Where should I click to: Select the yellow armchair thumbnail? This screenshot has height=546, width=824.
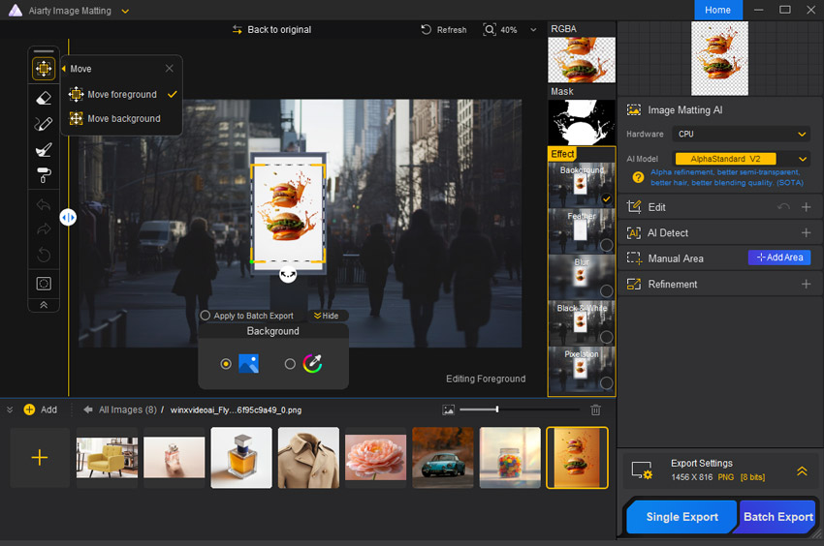[x=108, y=458]
